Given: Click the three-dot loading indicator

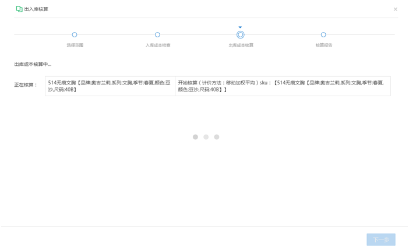Looking at the screenshot, I should click(x=206, y=137).
